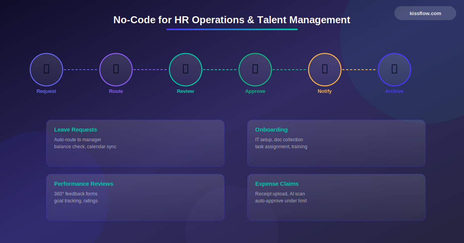The width and height of the screenshot is (464, 243).
Task: Click "task assignment, training" text
Action: click(281, 147)
